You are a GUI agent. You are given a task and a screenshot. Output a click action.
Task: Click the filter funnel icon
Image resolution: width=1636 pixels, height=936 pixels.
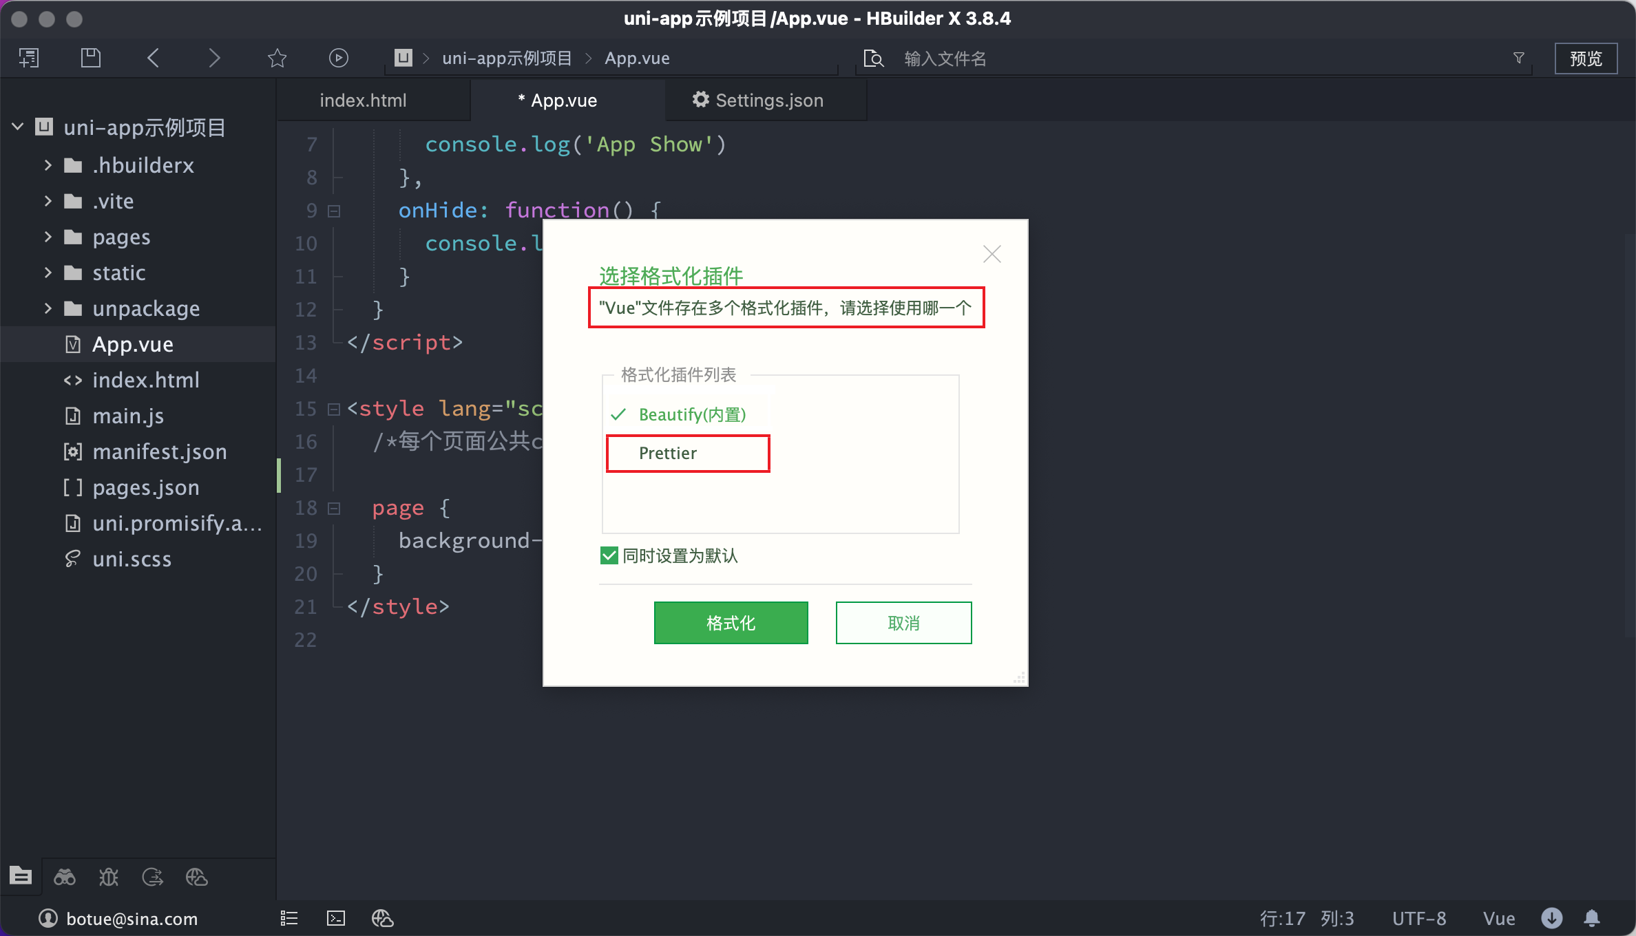[1519, 58]
